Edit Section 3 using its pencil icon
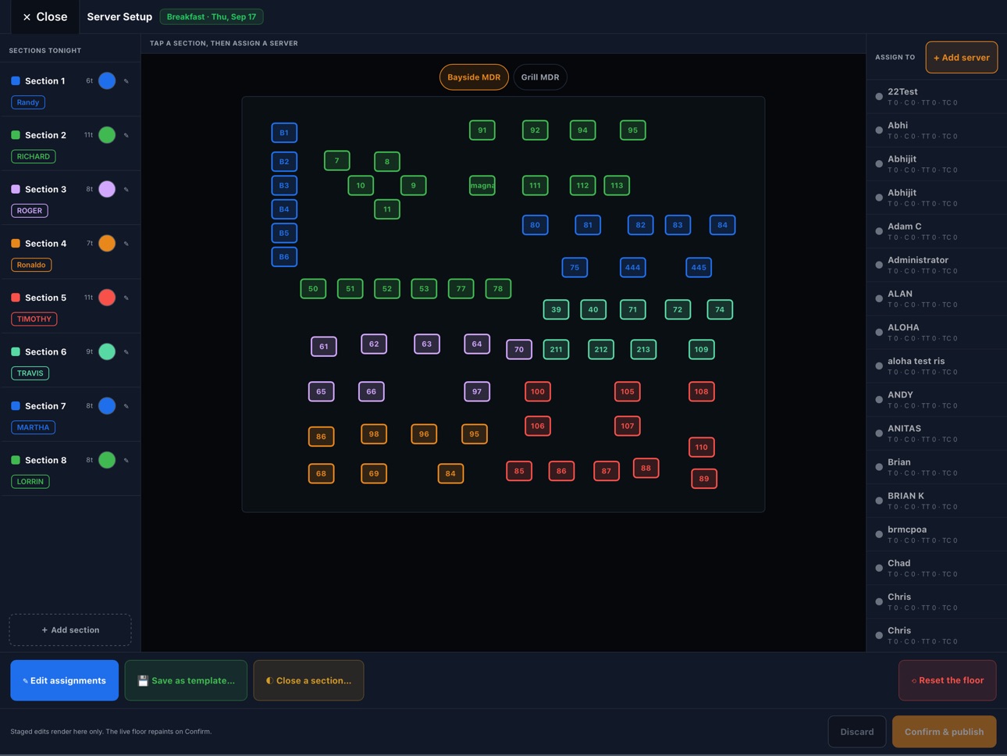 tap(126, 189)
